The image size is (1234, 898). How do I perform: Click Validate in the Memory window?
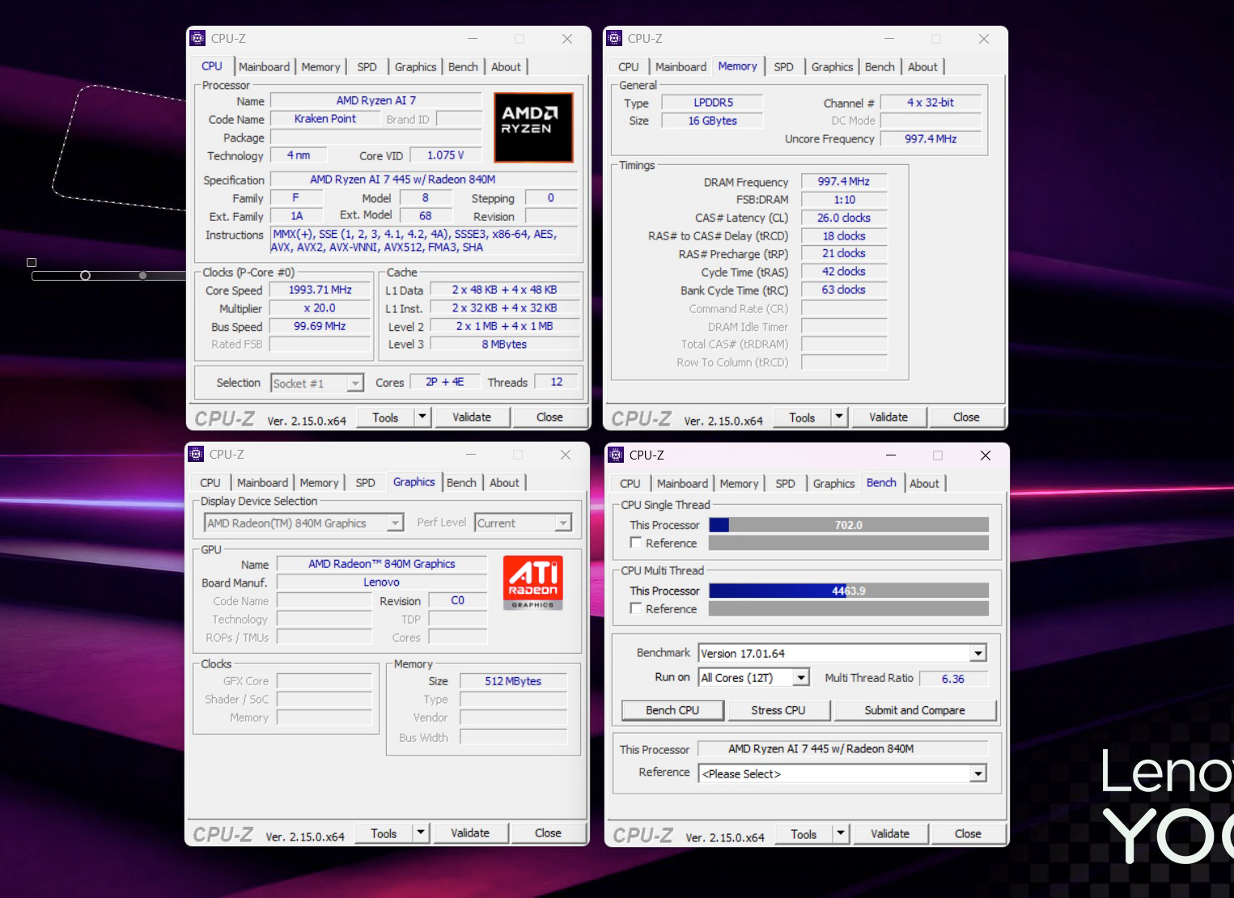(888, 417)
